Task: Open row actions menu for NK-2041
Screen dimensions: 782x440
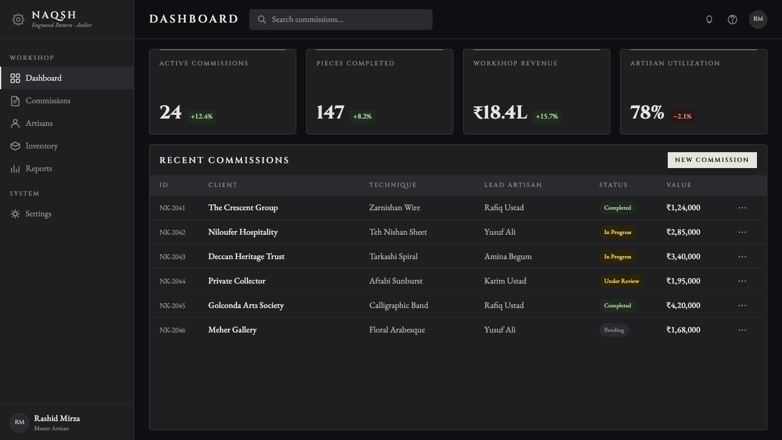Action: 742,208
